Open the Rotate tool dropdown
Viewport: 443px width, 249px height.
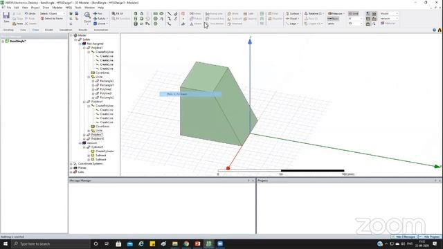point(107,19)
